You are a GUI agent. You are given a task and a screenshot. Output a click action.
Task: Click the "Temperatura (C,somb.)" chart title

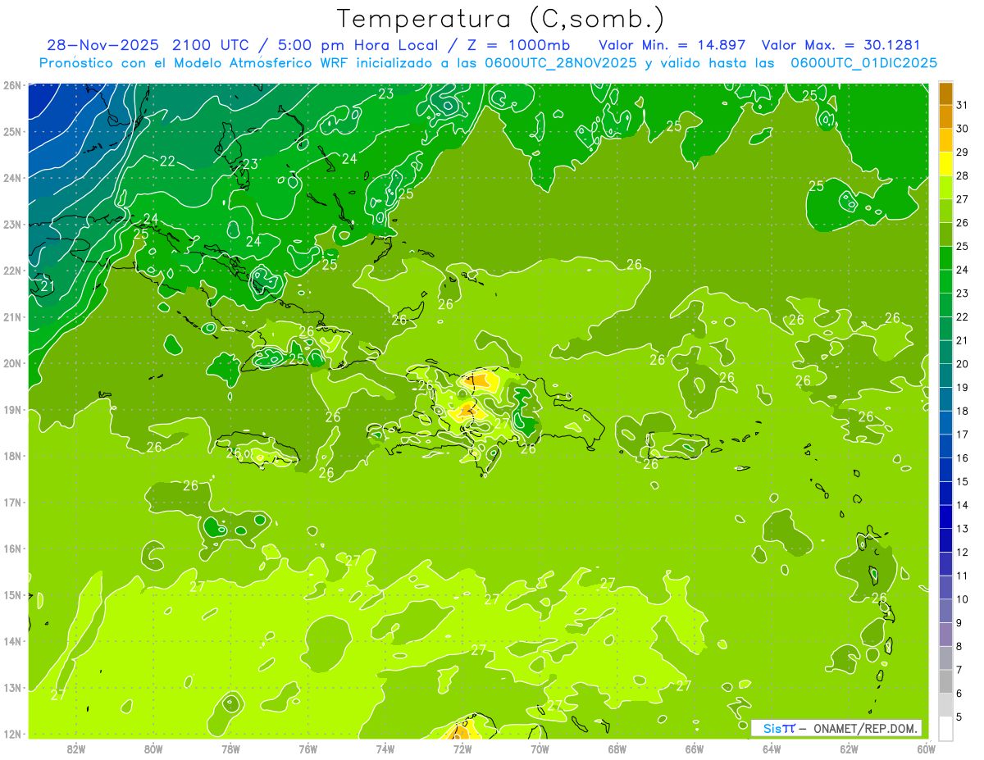pos(501,19)
